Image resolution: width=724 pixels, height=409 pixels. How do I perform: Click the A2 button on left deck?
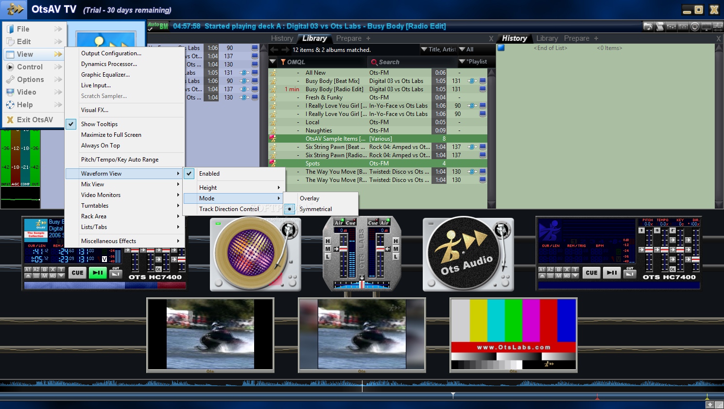[36, 269]
